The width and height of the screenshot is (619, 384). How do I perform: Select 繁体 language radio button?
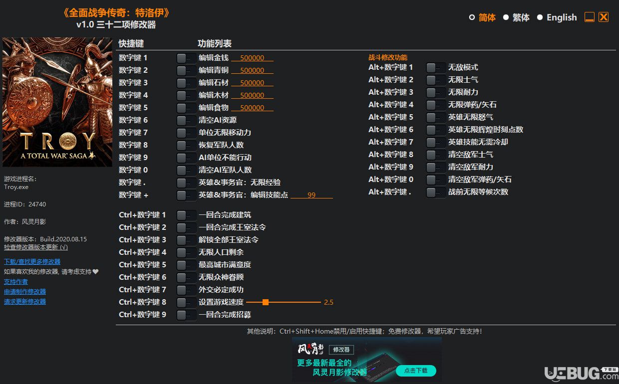pyautogui.click(x=506, y=17)
